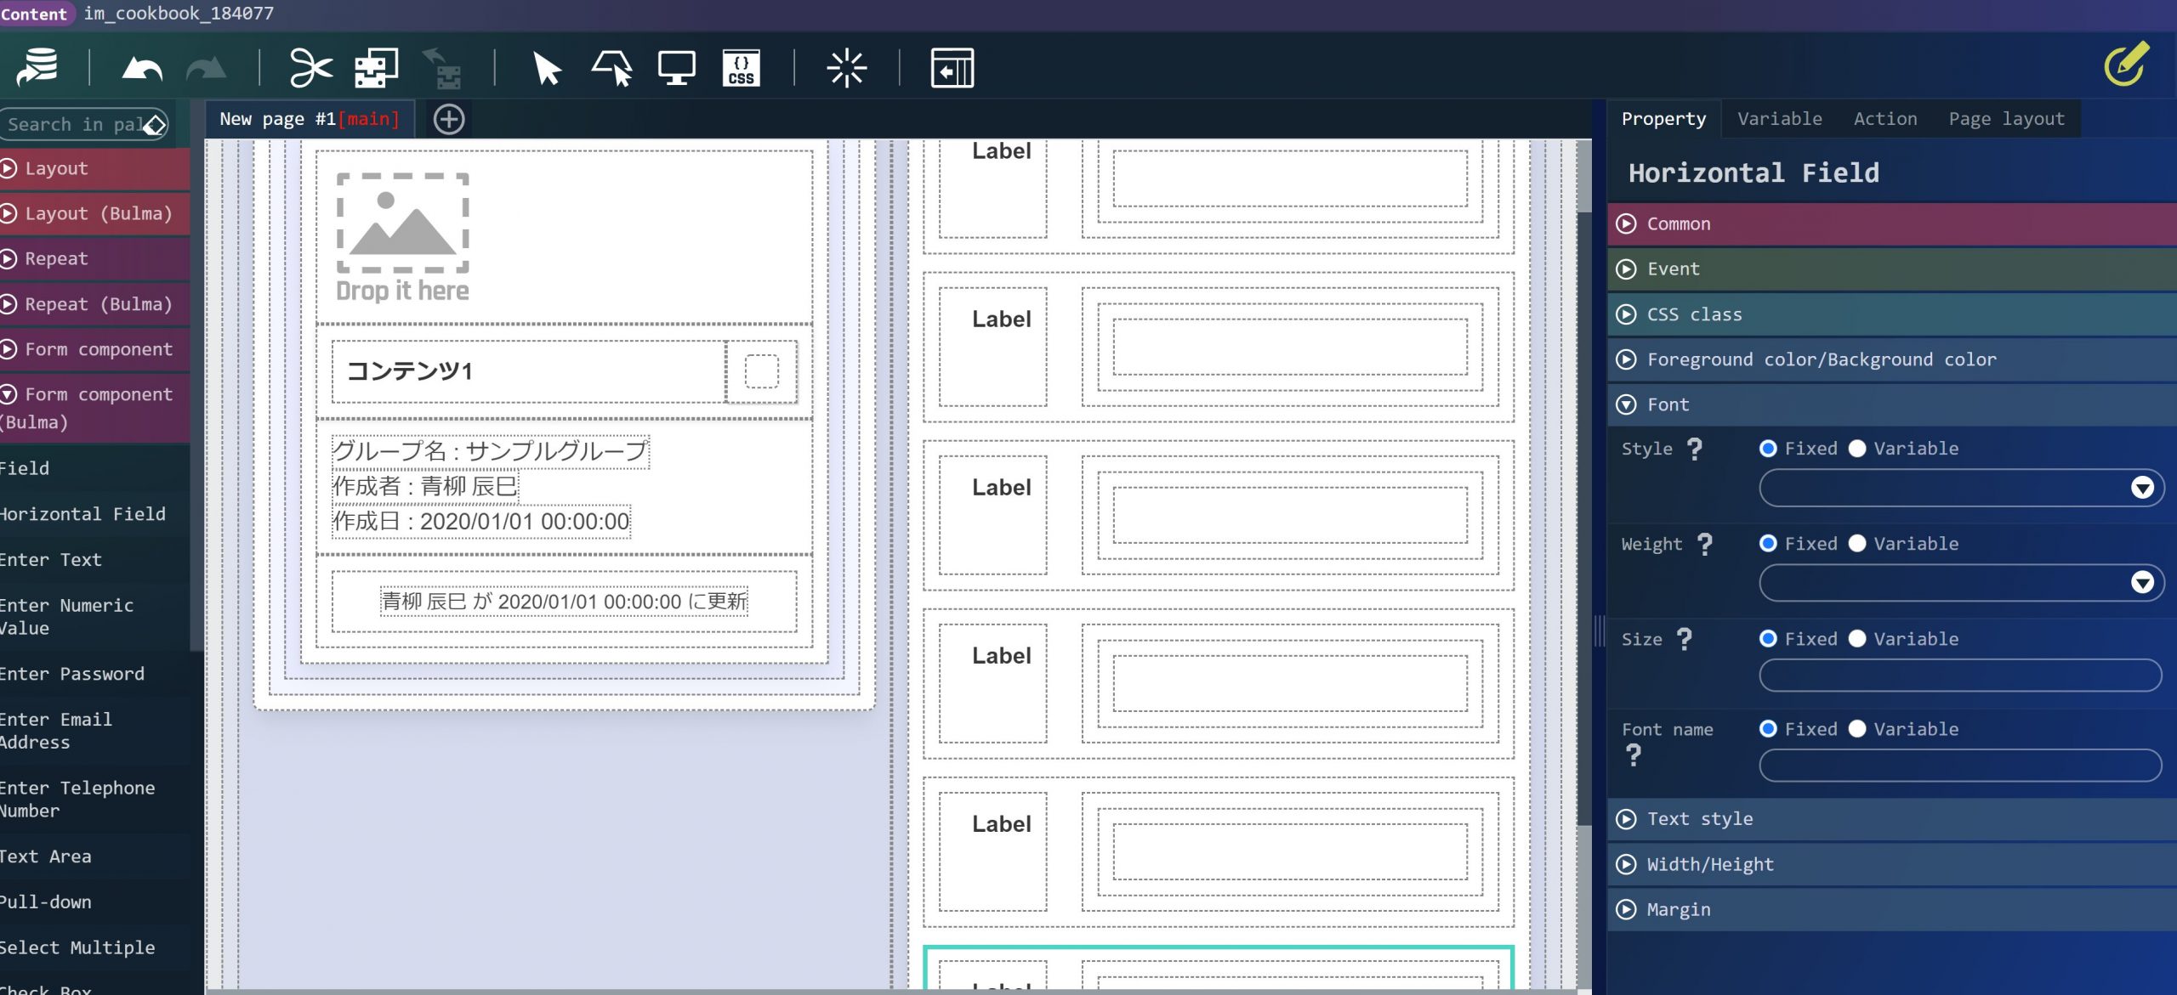Click the Font name input field
Viewport: 2177px width, 995px height.
pos(1960,766)
